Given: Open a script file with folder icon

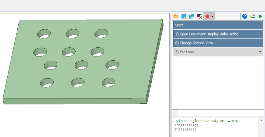Looking at the screenshot, I should tap(176, 16).
